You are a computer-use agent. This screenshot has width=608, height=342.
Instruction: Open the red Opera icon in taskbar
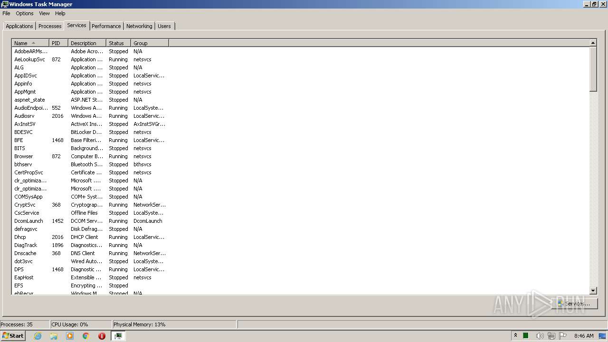[x=102, y=336]
